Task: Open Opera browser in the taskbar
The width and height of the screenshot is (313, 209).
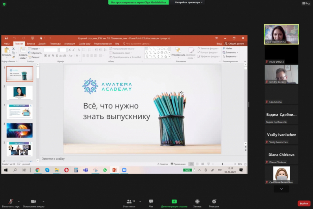Action: tap(67, 170)
